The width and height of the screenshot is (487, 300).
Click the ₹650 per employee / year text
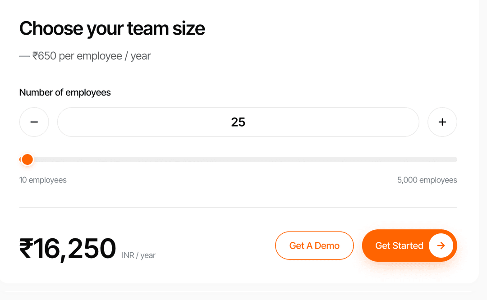click(x=91, y=56)
